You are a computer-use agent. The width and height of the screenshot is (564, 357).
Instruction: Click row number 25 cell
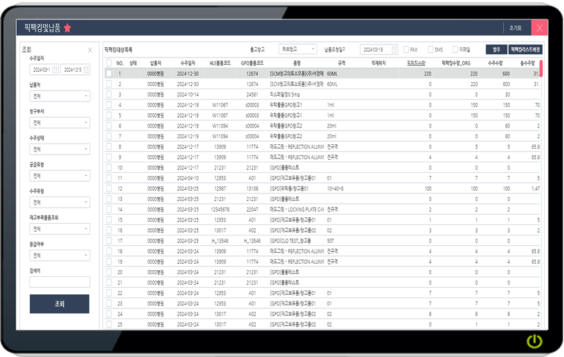[120, 324]
